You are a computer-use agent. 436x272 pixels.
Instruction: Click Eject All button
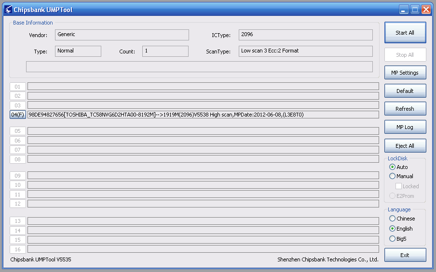(405, 146)
